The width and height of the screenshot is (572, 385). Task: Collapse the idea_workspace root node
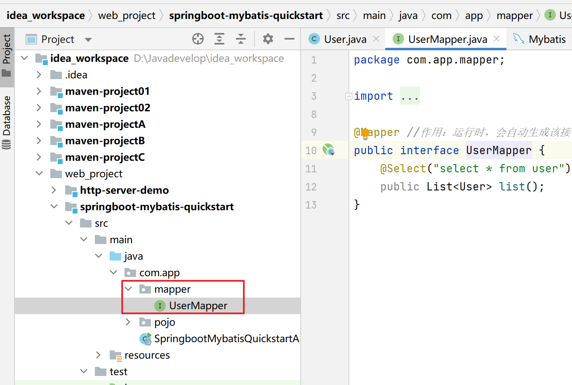pos(25,58)
